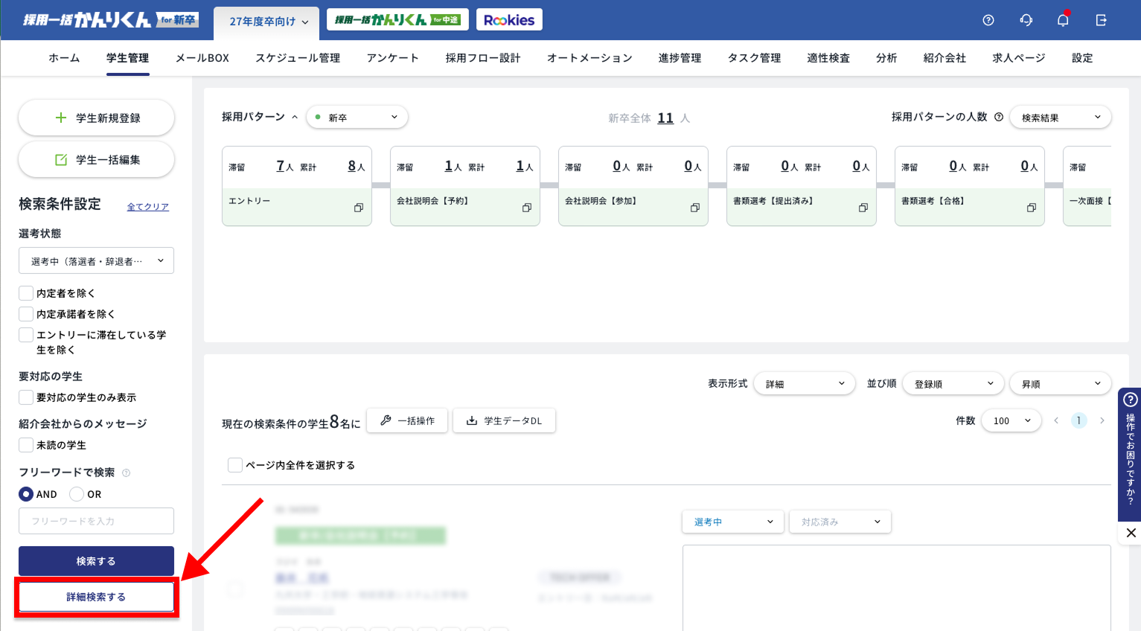Check 要対応の学生のみ表示
The width and height of the screenshot is (1141, 631).
coord(25,397)
